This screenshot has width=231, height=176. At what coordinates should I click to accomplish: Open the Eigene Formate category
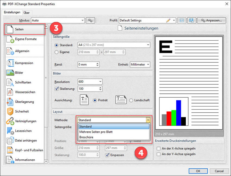pyautogui.click(x=25, y=39)
